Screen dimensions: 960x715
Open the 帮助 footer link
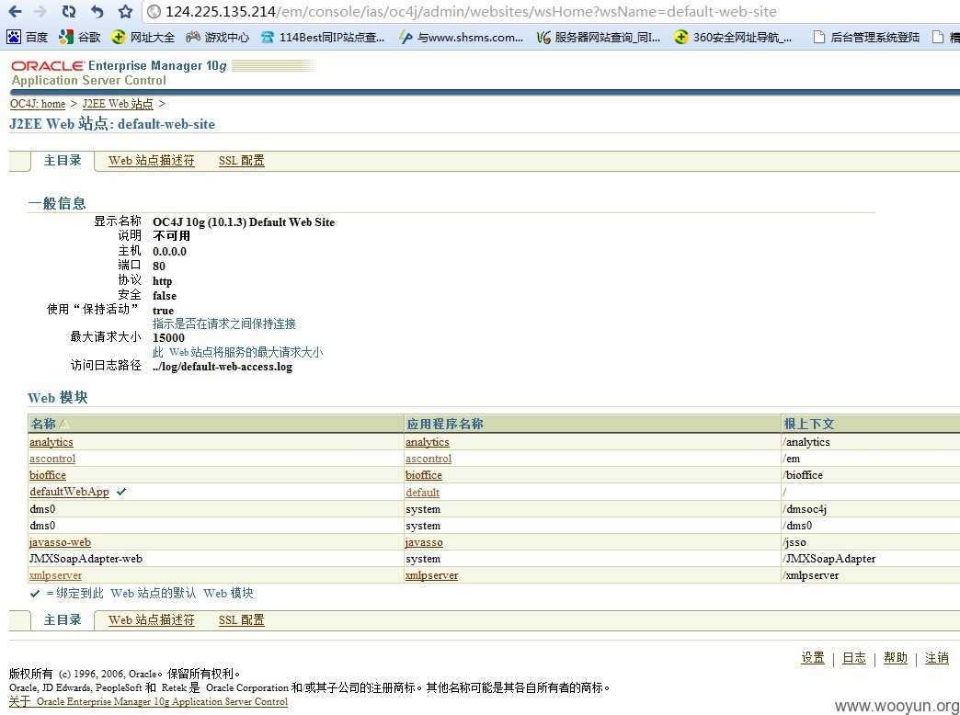[x=895, y=657]
